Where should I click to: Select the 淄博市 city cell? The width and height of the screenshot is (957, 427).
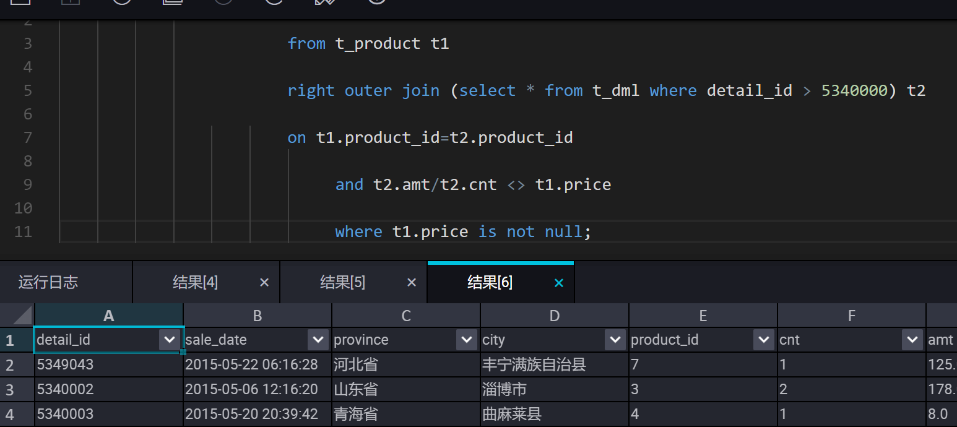pyautogui.click(x=555, y=389)
